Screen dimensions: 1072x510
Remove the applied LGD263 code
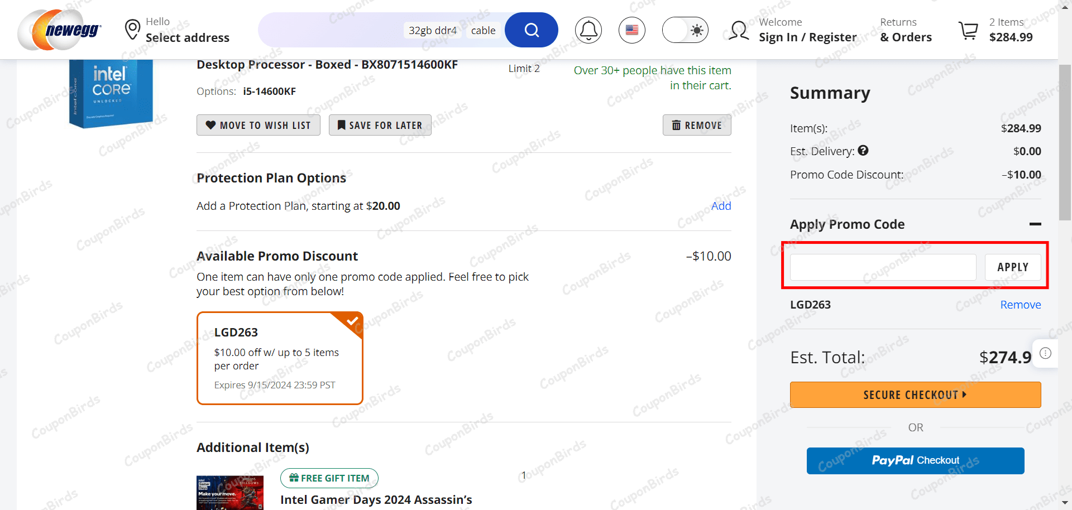tap(1020, 304)
